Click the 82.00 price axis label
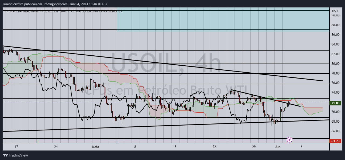 tap(335, 54)
